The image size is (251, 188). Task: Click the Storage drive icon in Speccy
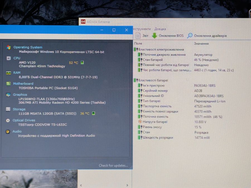pos(8,109)
